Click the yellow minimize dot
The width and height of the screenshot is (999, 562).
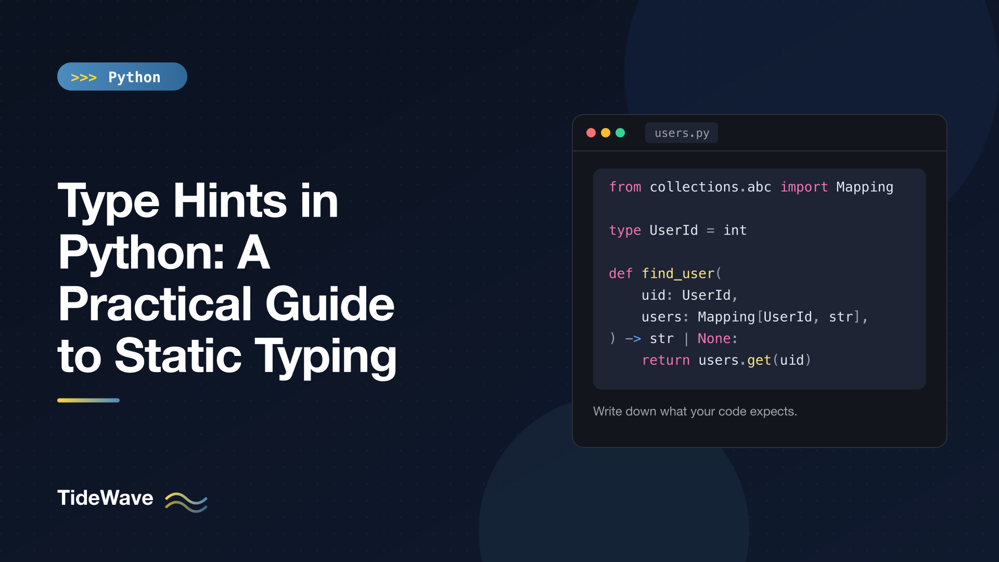[x=606, y=133]
